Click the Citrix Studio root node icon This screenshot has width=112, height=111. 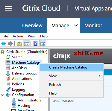[x=2, y=52]
